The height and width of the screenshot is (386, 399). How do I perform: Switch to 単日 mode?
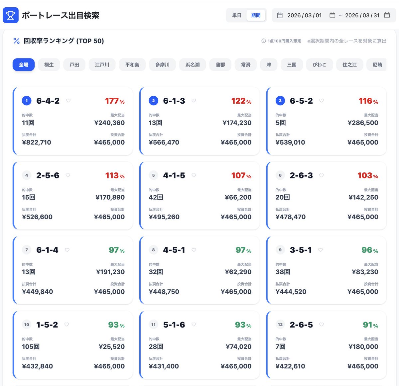236,15
